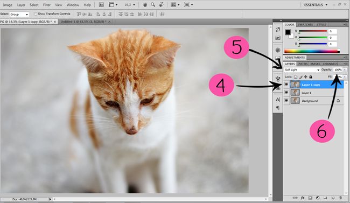The width and height of the screenshot is (350, 203).
Task: Select the Zoom magnifier tool
Action: (x=153, y=5)
